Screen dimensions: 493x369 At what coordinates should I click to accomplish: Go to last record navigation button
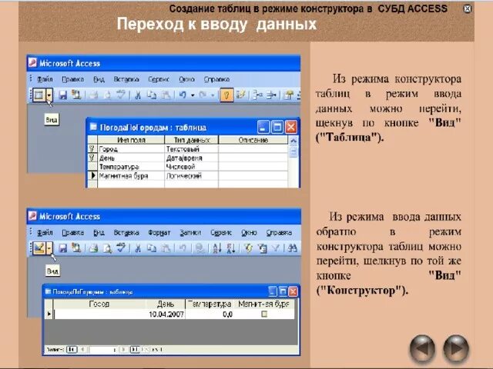[135, 349]
